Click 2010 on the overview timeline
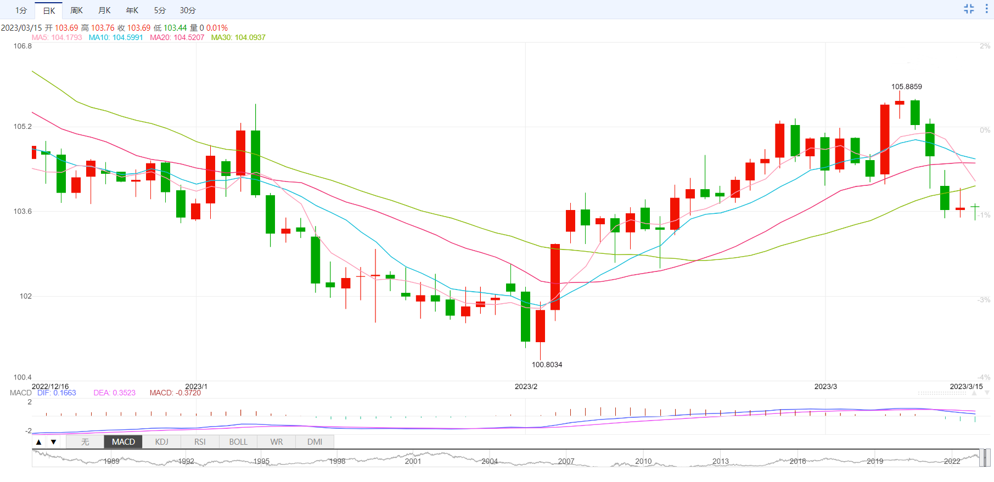994x482 pixels. click(643, 461)
